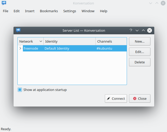Viewport: 167px width, 132px height.
Task: Click the Konversation icon in dialog title bar
Action: click(x=18, y=30)
